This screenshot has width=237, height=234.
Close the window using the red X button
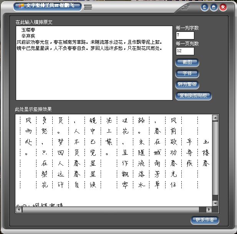click(x=223, y=7)
